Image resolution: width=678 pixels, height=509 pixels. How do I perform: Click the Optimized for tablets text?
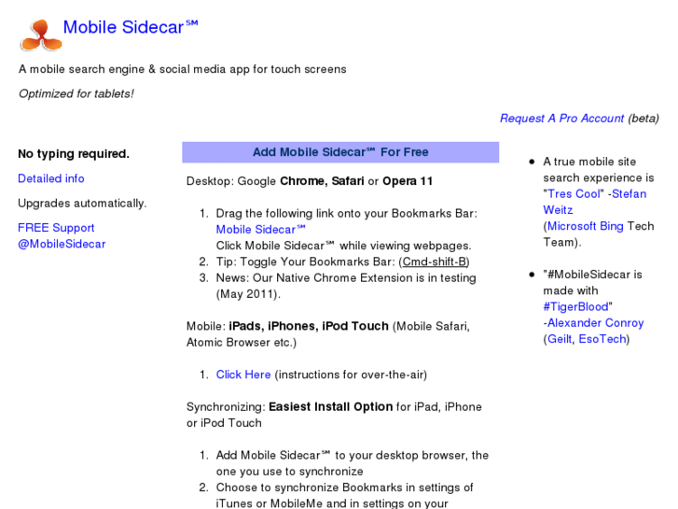[x=76, y=93]
